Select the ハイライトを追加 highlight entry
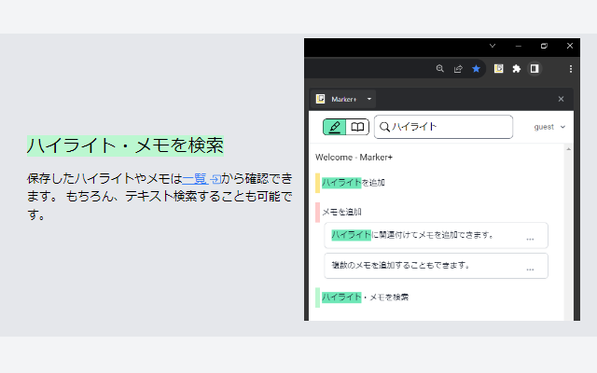597x373 pixels. click(354, 183)
